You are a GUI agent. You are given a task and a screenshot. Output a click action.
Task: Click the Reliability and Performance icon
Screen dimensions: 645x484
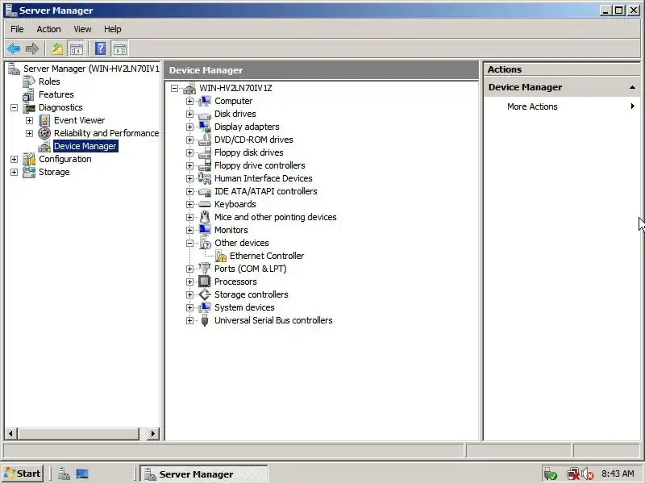pos(44,133)
